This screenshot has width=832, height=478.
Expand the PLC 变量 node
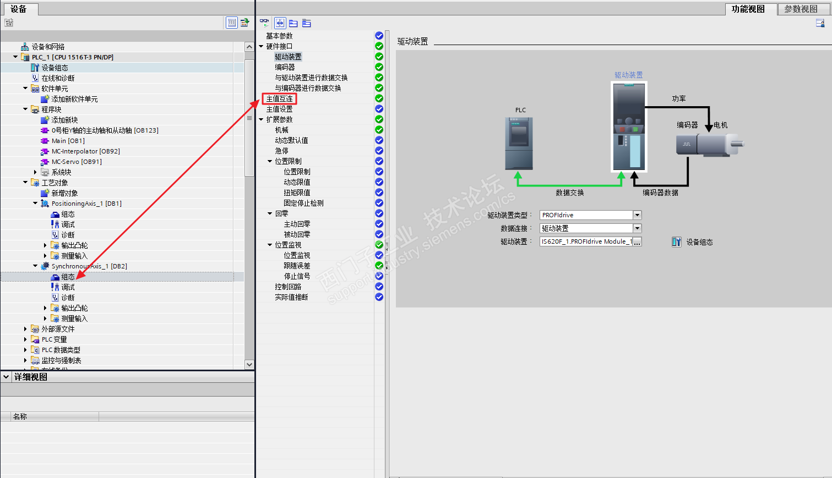click(x=25, y=339)
